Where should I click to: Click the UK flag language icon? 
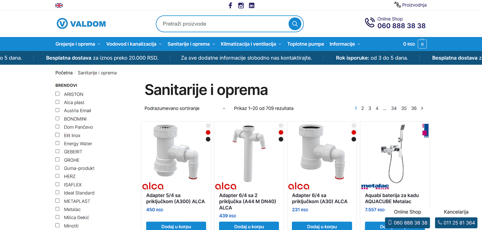pos(59,5)
